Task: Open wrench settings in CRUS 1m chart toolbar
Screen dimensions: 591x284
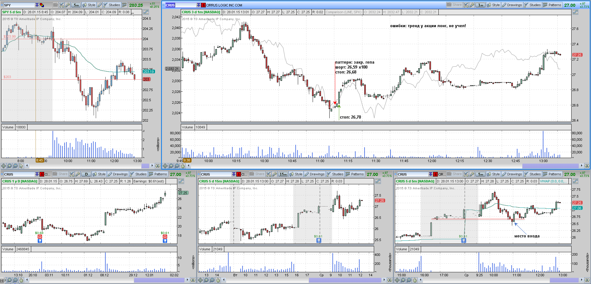Action: click(472, 5)
